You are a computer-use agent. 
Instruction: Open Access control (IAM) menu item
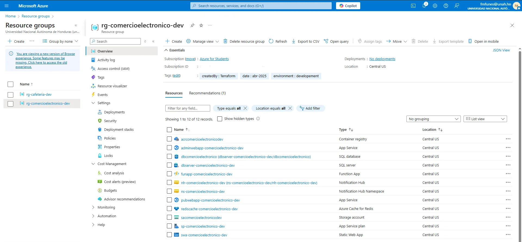(x=113, y=69)
